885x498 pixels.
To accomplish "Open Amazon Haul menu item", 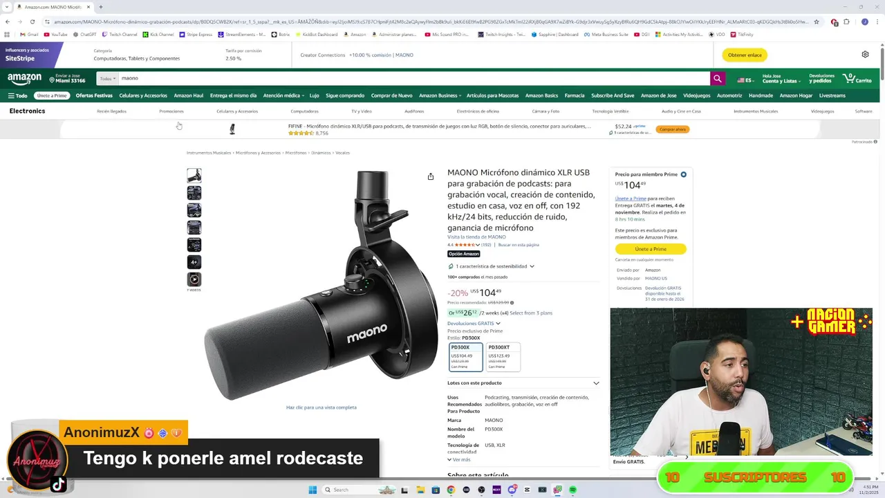I will (189, 95).
